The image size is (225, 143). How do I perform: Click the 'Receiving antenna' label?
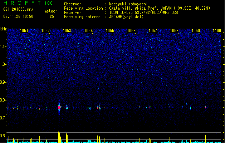click(82, 17)
